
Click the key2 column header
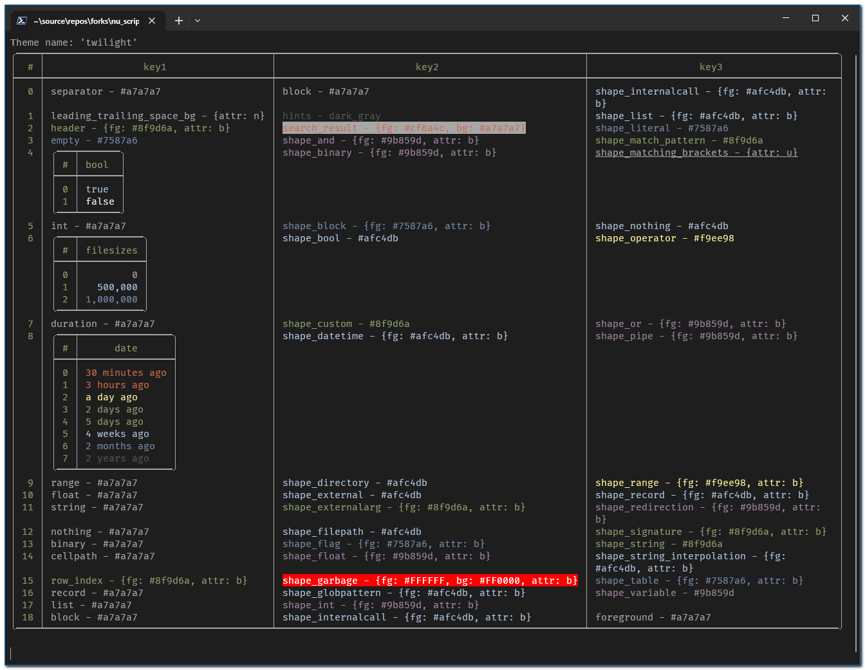[427, 67]
